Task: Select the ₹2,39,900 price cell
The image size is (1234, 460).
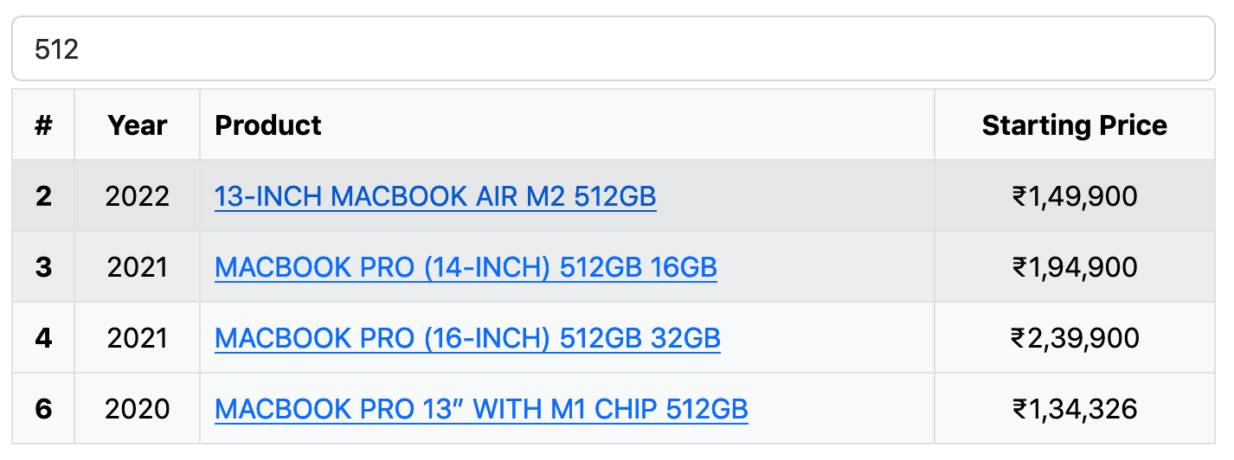Action: coord(1074,338)
